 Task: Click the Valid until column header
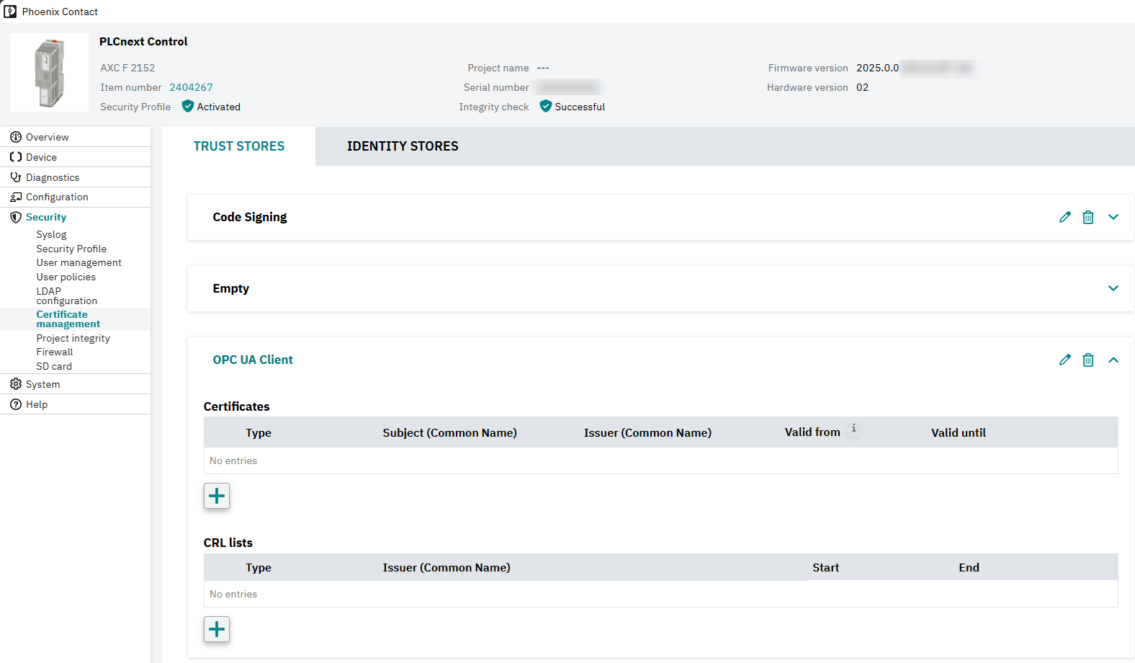pyautogui.click(x=959, y=432)
